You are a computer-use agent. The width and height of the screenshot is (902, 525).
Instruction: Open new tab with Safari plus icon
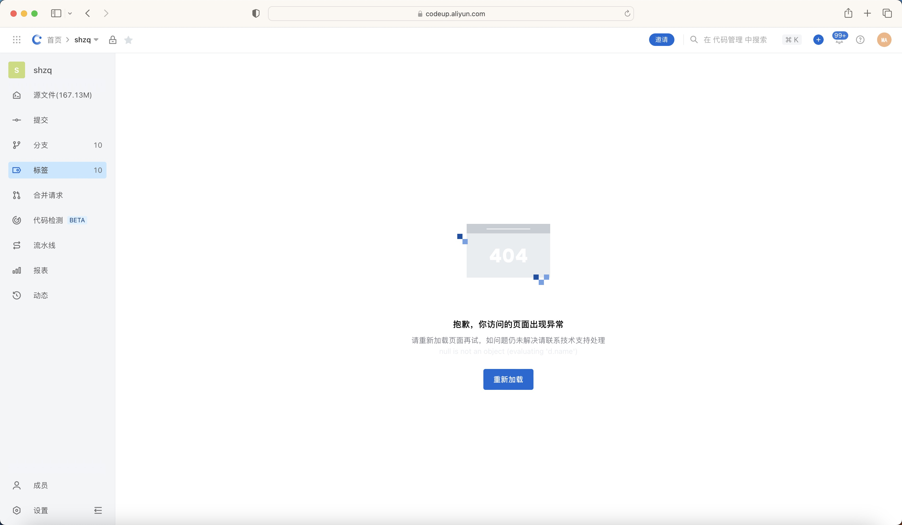click(x=867, y=14)
